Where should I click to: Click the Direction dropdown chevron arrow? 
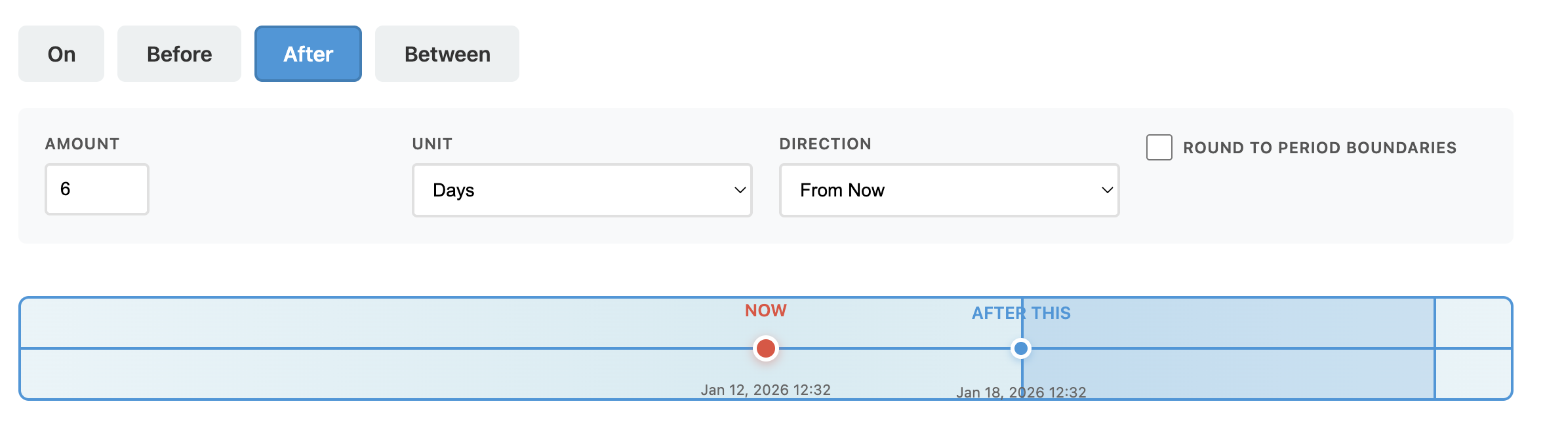coord(1106,190)
